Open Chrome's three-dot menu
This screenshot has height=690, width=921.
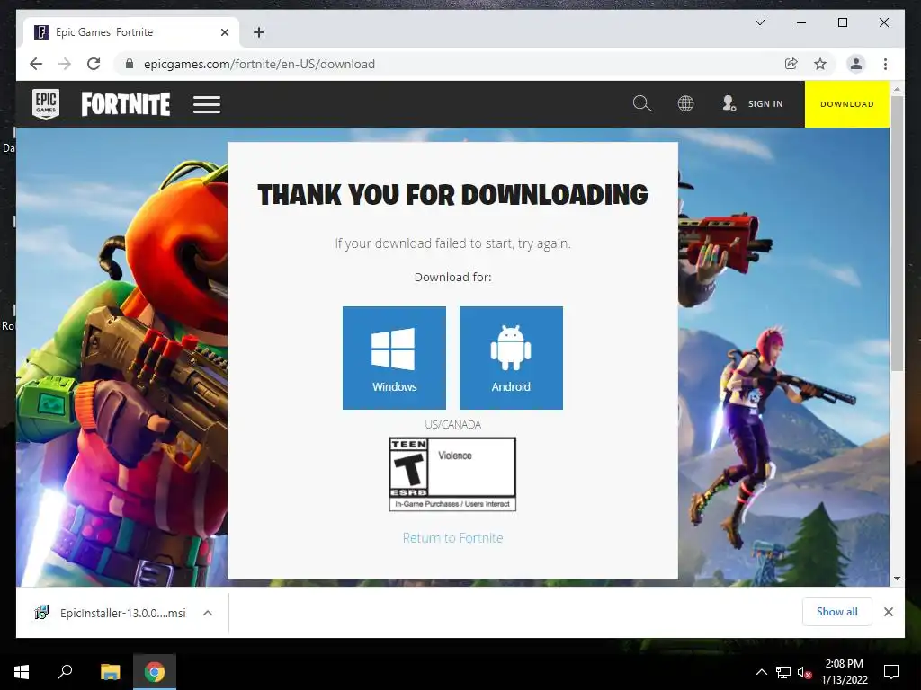885,64
